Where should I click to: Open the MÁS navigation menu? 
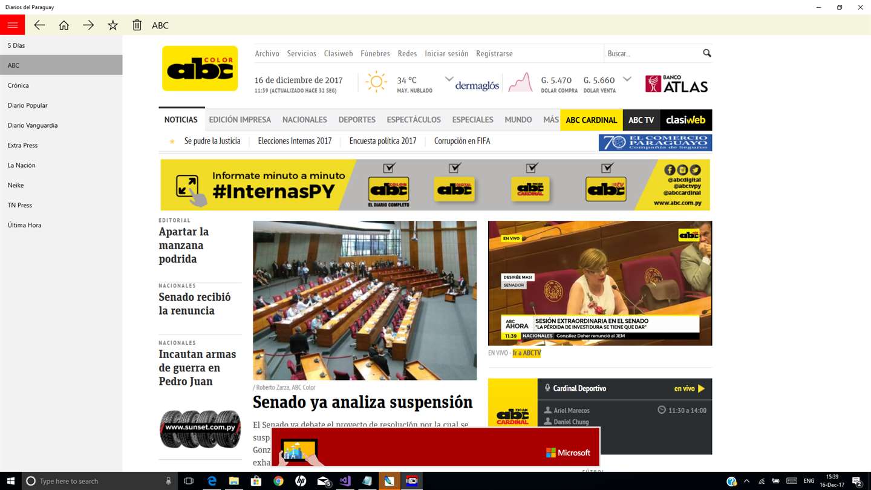(550, 120)
